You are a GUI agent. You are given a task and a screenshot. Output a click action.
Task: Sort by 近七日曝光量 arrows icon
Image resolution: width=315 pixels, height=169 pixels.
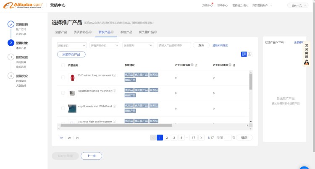[x=196, y=65]
